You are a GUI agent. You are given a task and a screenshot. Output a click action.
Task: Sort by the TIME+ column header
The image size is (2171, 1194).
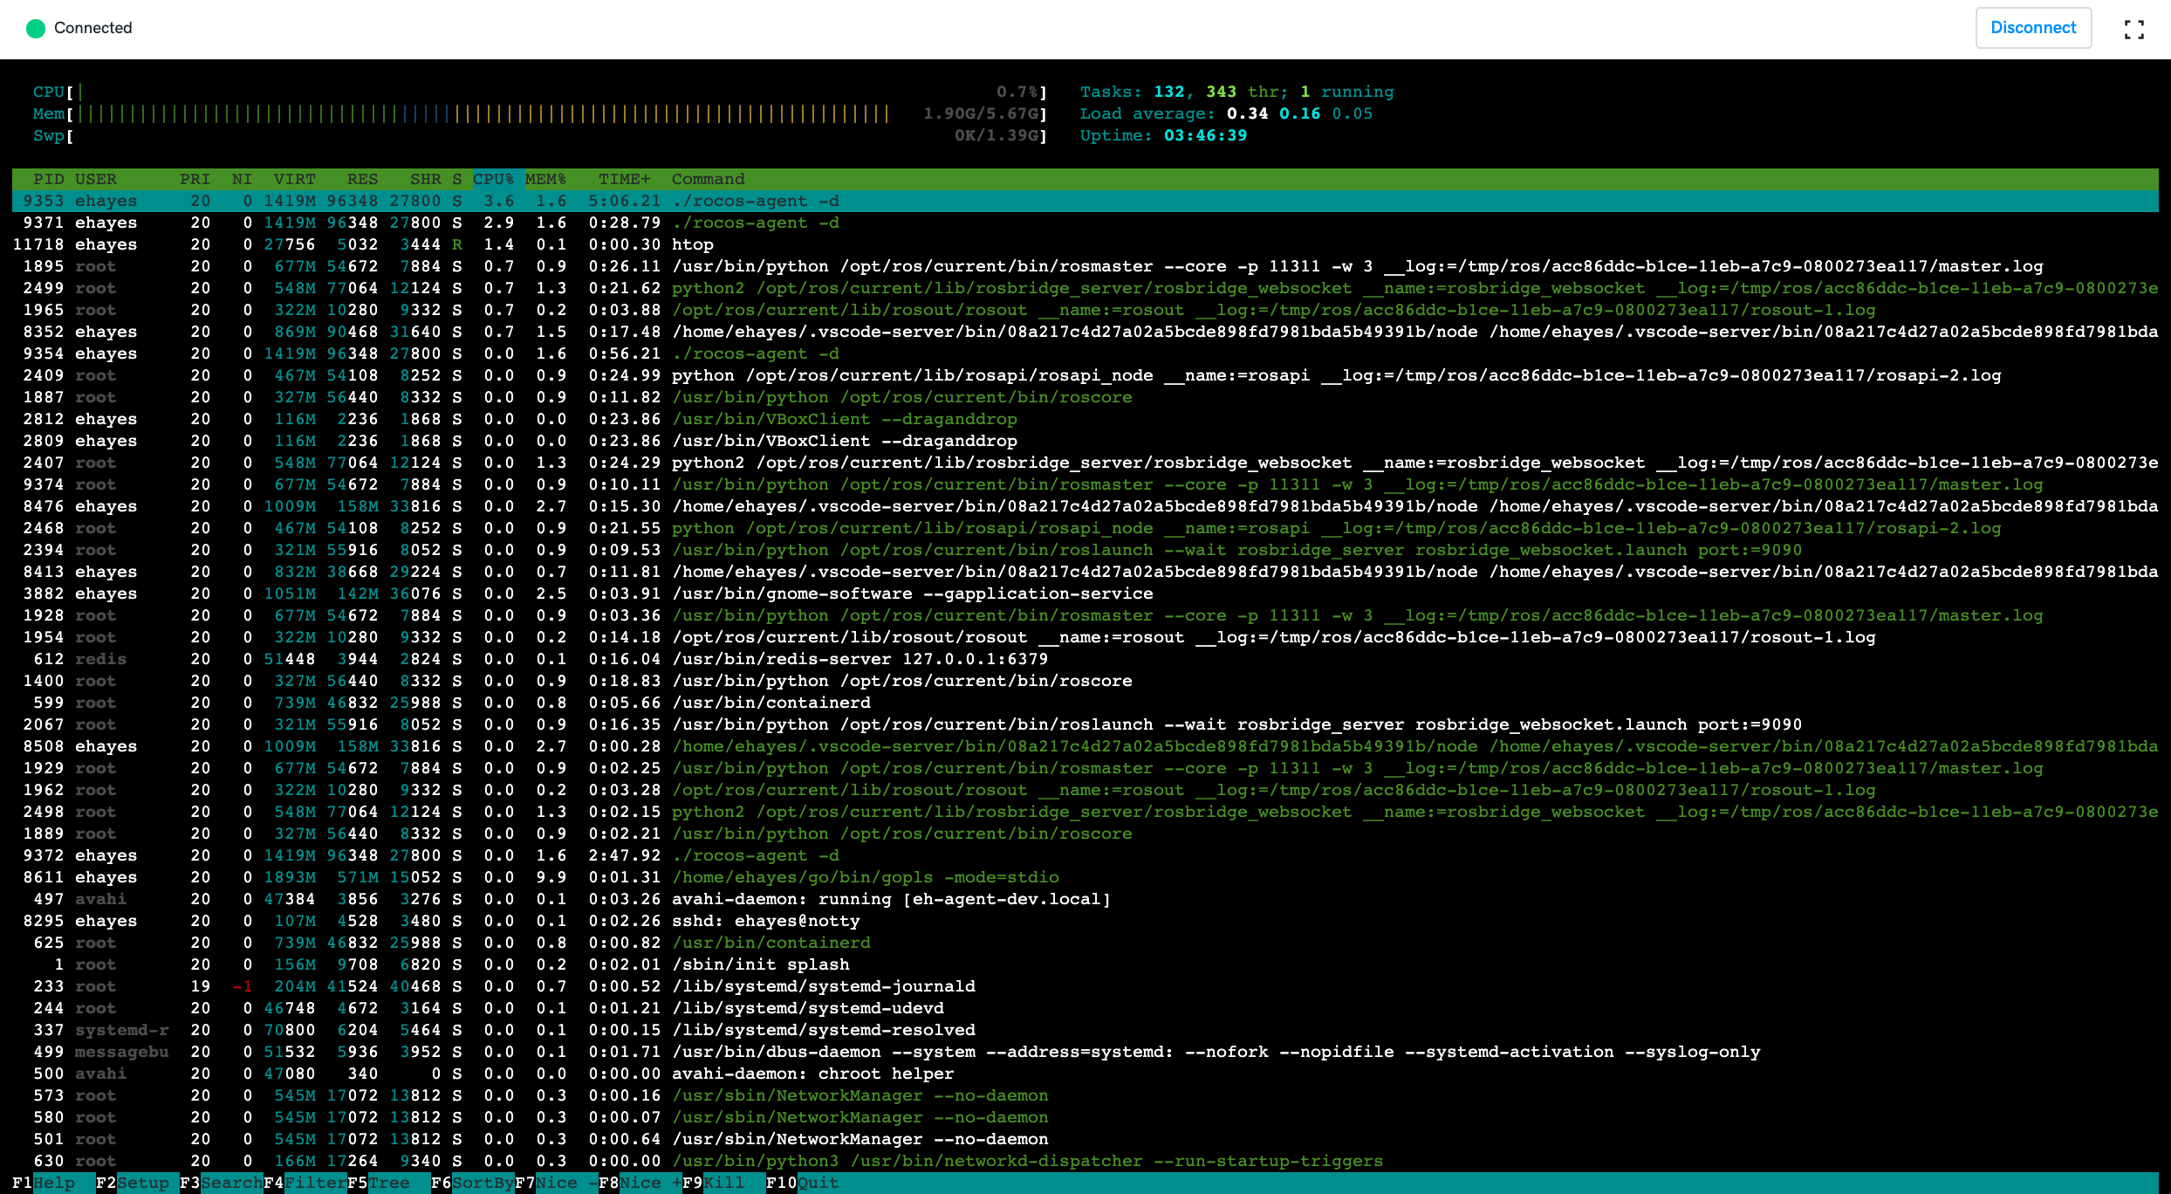[x=624, y=179]
